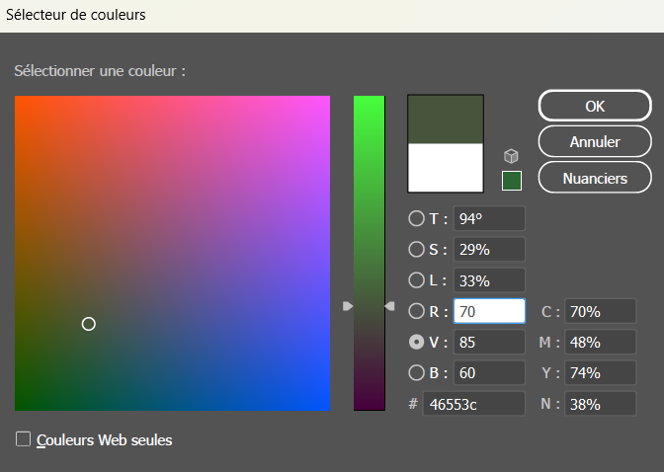The height and width of the screenshot is (472, 664).
Task: Select the T (hue) radio button
Action: [x=416, y=219]
